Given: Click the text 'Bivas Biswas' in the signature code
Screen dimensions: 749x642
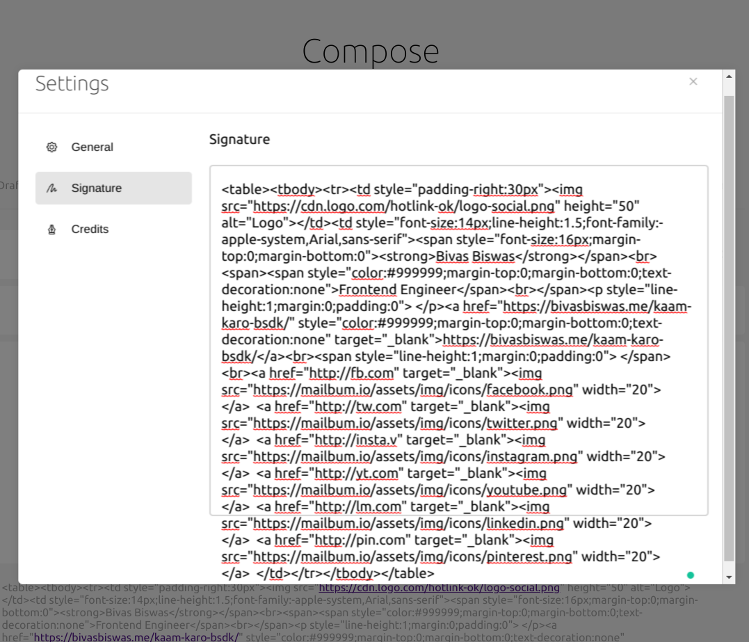Looking at the screenshot, I should tap(475, 257).
